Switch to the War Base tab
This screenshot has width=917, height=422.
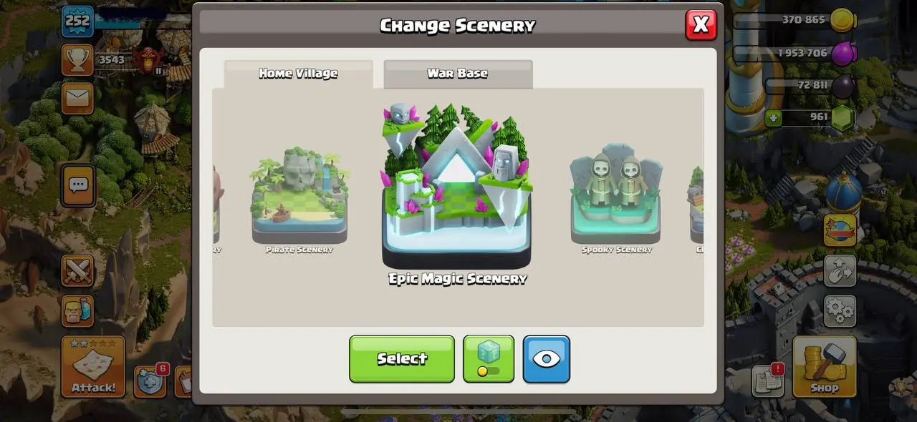coord(458,74)
